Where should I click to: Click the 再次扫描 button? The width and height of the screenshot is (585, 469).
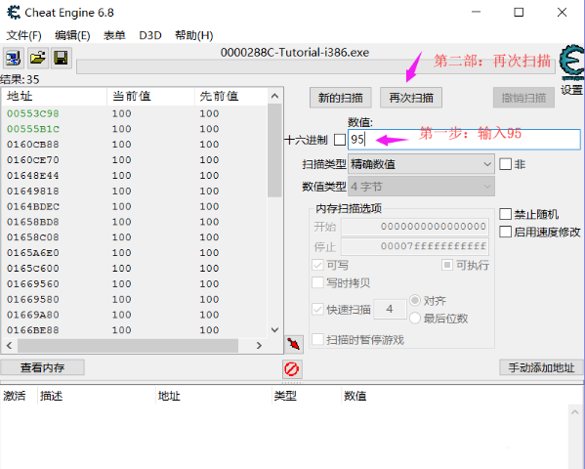click(411, 98)
